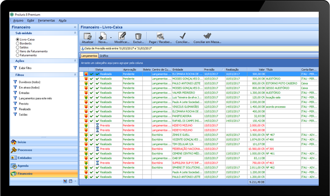The image size is (330, 196).
Task: Click the Entidade column header
Action: click(x=187, y=69)
